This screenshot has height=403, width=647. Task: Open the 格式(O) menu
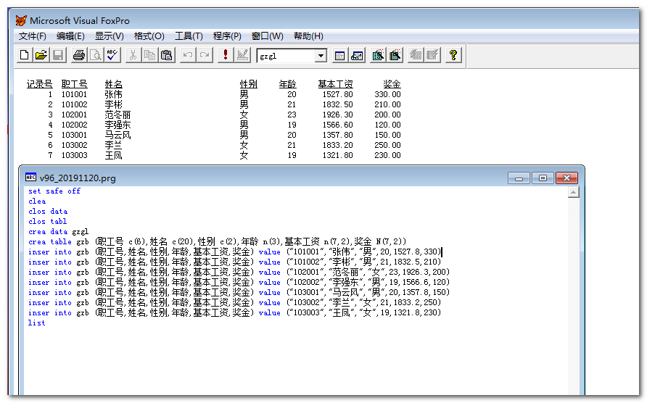(149, 36)
